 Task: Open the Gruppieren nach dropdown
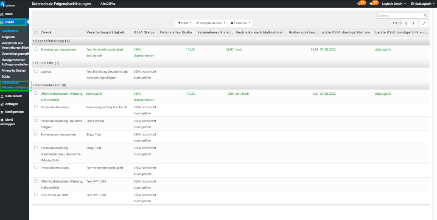point(211,23)
